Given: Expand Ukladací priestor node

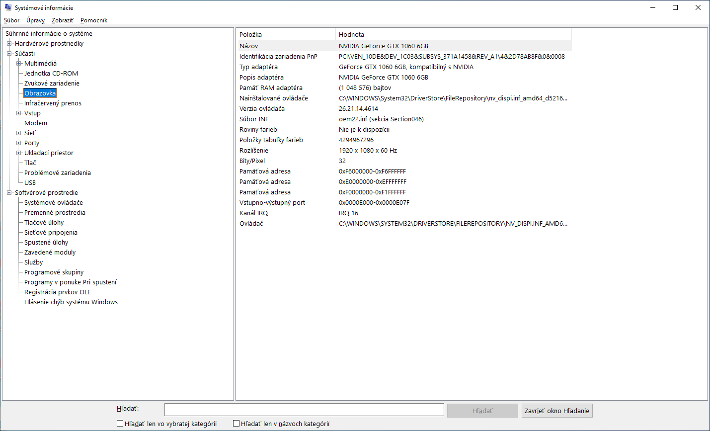Looking at the screenshot, I should [x=18, y=153].
